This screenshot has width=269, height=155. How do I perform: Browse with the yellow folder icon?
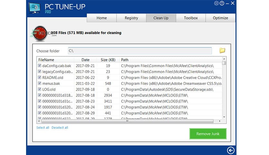tap(222, 50)
